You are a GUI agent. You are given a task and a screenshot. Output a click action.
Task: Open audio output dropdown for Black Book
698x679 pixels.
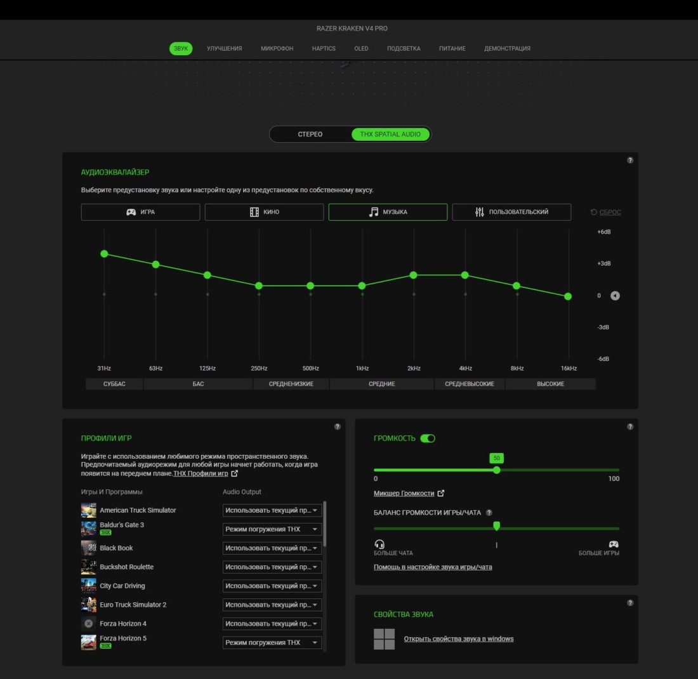tap(272, 548)
